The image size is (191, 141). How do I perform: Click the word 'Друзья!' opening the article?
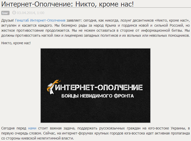[8, 20]
